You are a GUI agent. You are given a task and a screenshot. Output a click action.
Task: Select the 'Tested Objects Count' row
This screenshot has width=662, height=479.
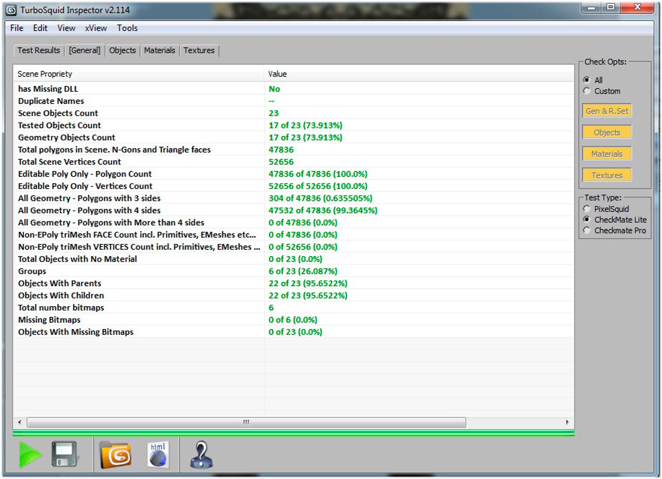293,125
